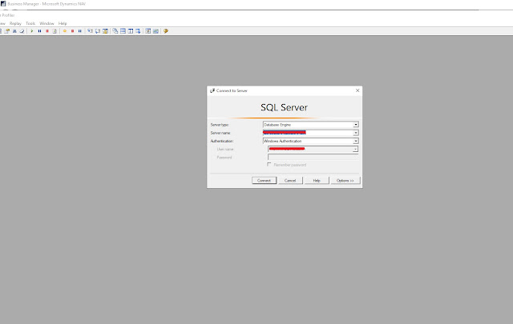Click the red stop icon next to the yellow replay icon

point(72,31)
